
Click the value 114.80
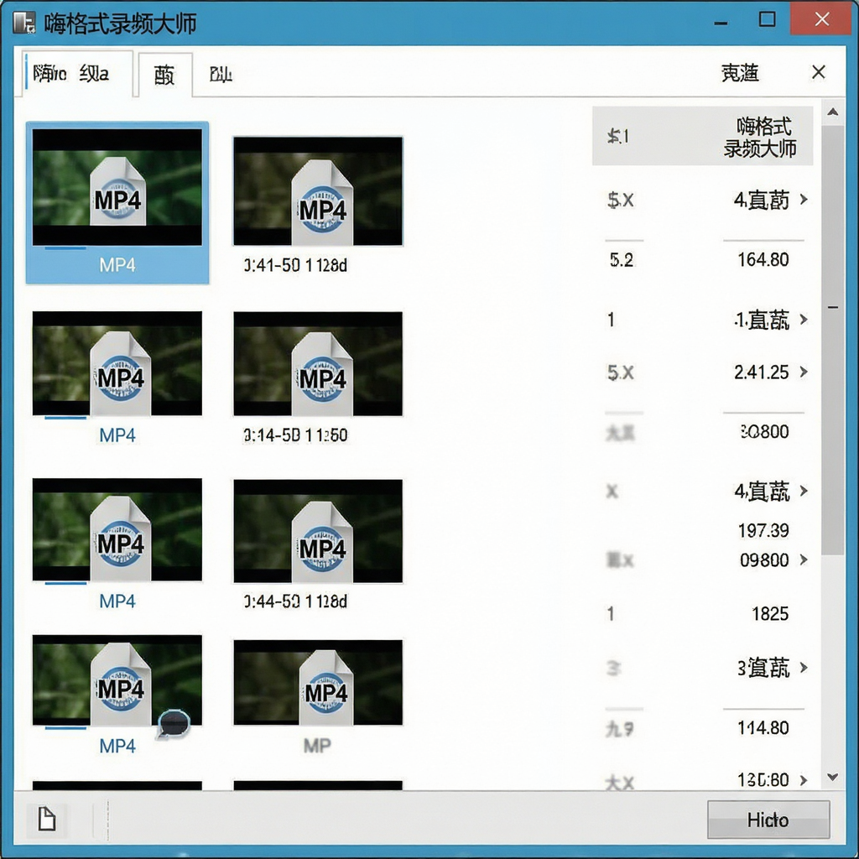[x=763, y=727]
